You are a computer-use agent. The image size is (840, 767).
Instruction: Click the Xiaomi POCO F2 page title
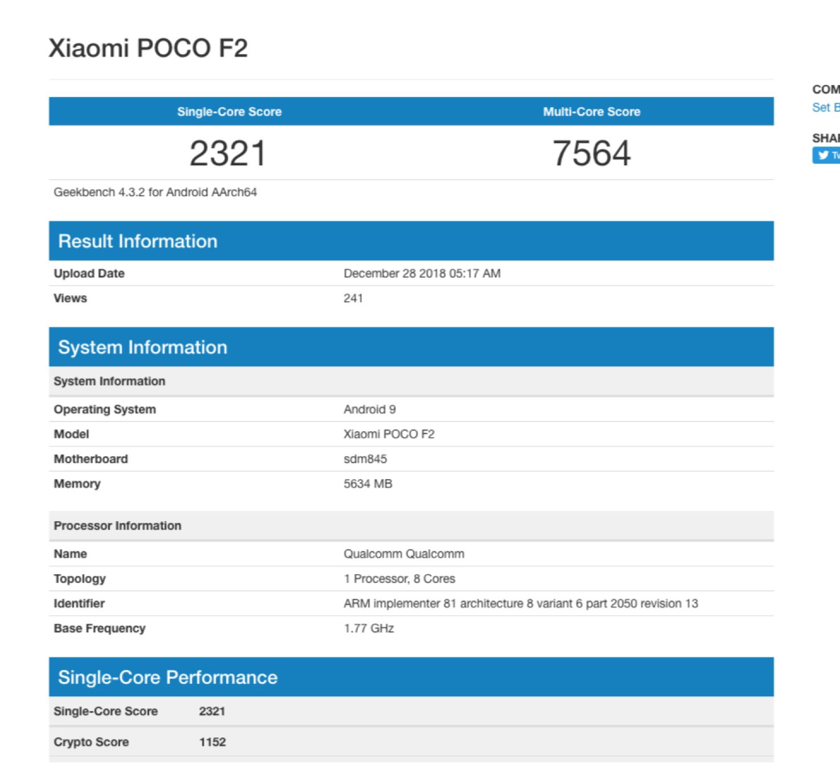(x=148, y=48)
